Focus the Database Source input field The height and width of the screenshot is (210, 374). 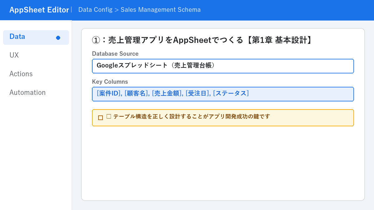(223, 66)
